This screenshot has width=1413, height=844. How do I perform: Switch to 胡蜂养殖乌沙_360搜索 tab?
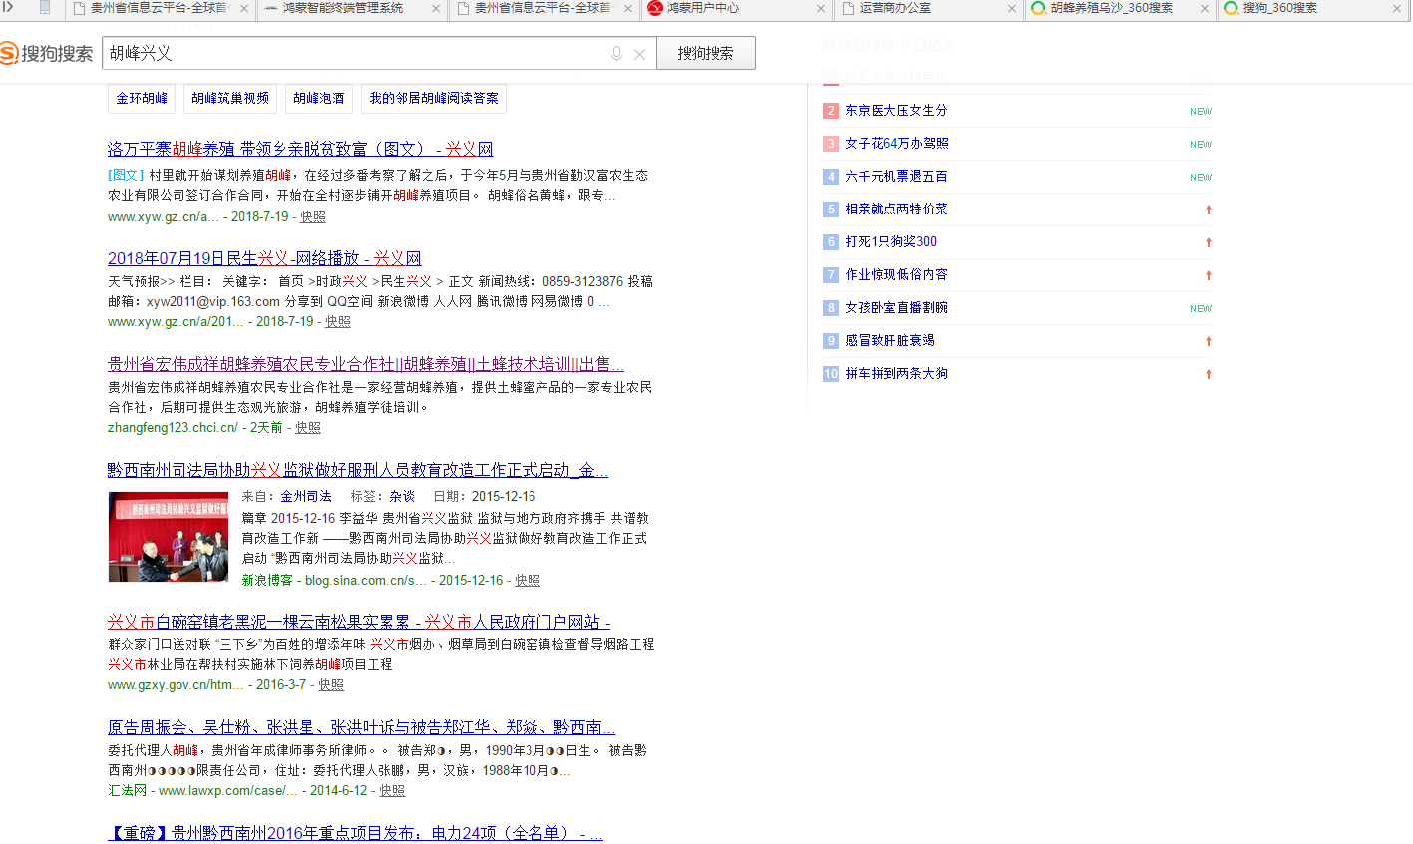click(x=1111, y=8)
